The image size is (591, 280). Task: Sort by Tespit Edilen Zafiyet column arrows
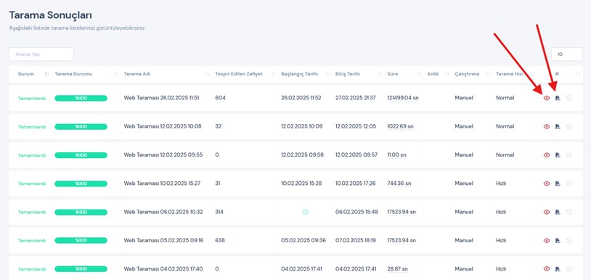[273, 74]
